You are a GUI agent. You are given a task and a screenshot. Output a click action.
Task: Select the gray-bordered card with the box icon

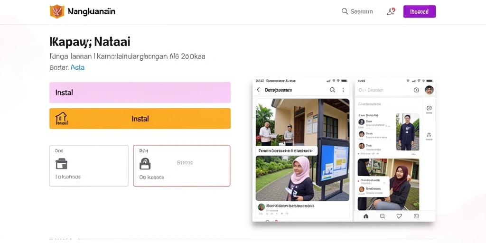click(x=89, y=166)
